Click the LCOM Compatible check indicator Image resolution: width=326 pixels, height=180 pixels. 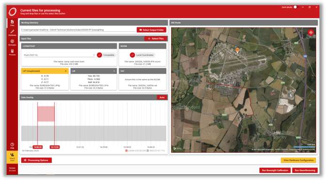pos(100,55)
